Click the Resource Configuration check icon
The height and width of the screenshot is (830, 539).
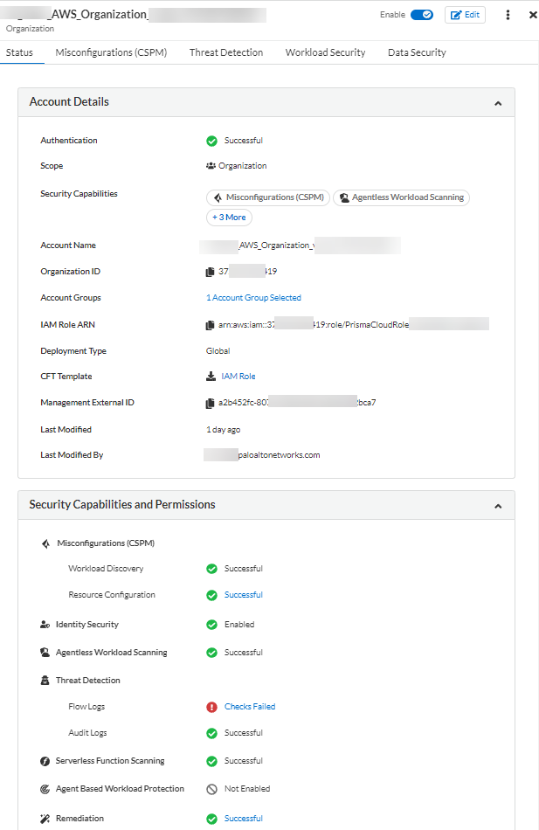click(211, 596)
